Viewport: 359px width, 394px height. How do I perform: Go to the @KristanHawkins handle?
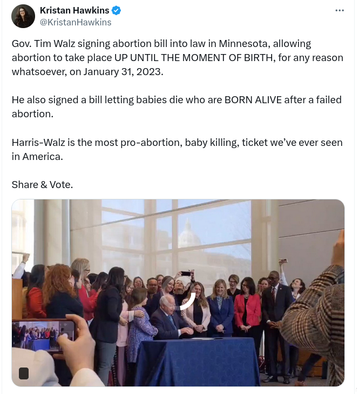click(x=76, y=22)
